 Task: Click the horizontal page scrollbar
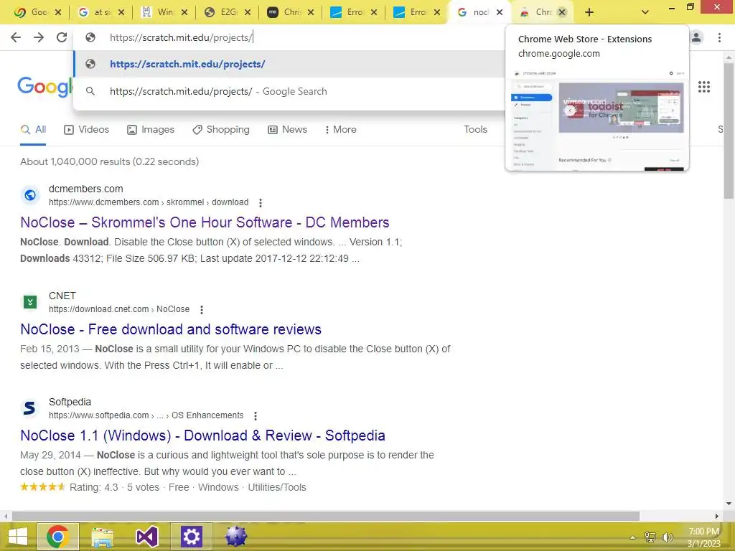point(326,516)
